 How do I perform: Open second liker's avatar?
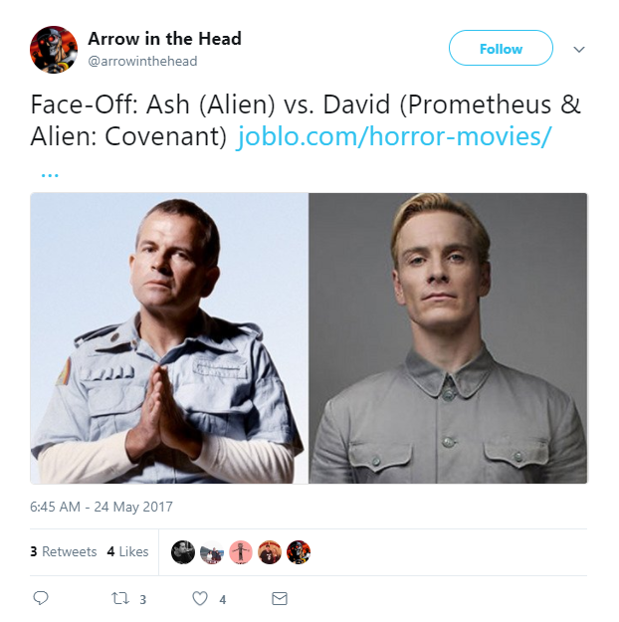click(x=212, y=551)
